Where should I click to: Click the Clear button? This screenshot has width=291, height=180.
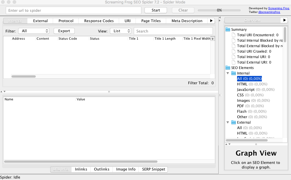pos(183,10)
